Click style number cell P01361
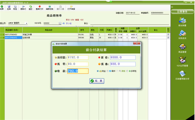195x120 pixels. click(84, 34)
